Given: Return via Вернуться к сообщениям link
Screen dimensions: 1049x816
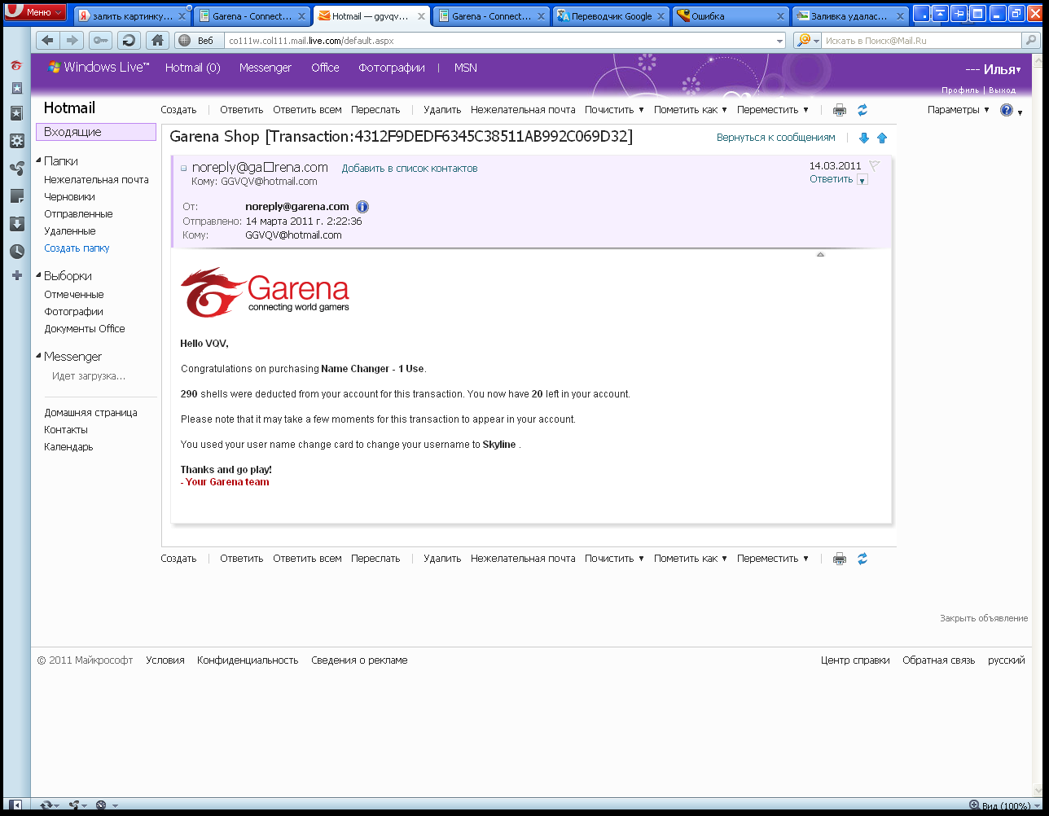Looking at the screenshot, I should coord(776,138).
